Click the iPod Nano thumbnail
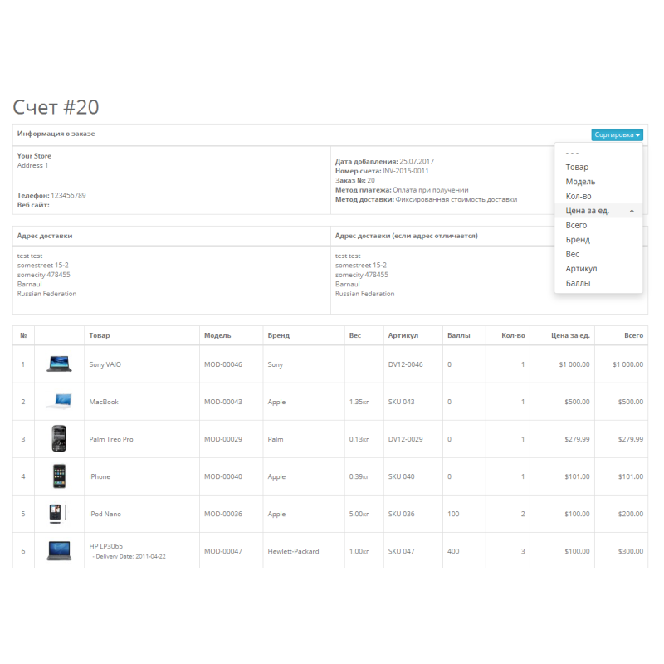The width and height of the screenshot is (664, 664). (59, 514)
